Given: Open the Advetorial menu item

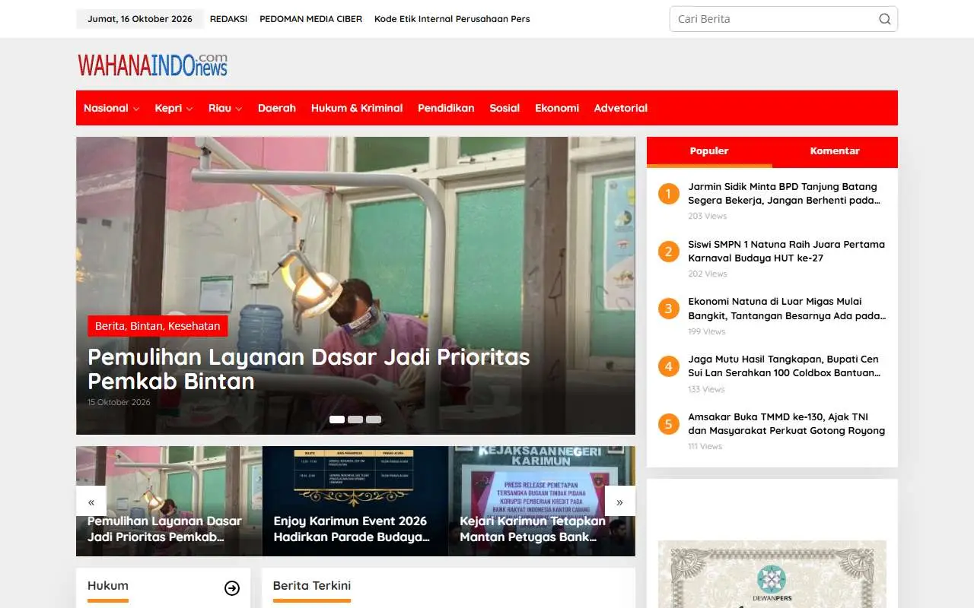Looking at the screenshot, I should point(621,108).
